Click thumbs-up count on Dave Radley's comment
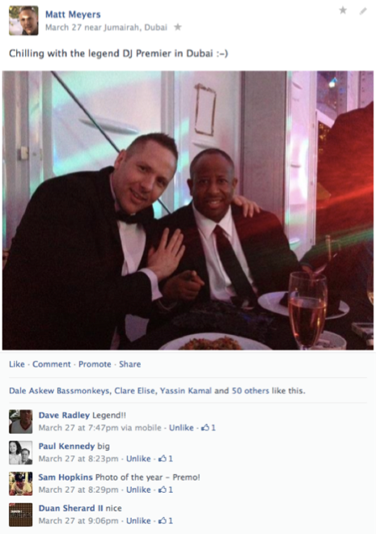 (209, 427)
